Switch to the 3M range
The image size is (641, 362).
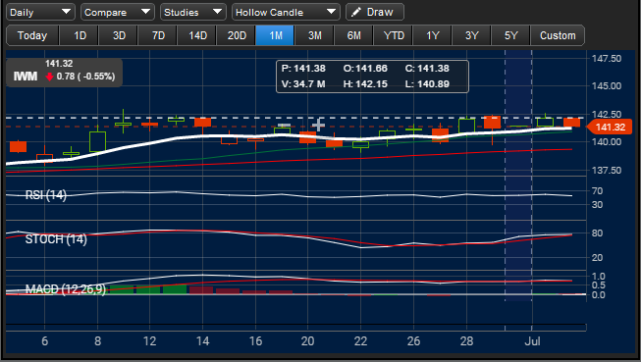[315, 35]
